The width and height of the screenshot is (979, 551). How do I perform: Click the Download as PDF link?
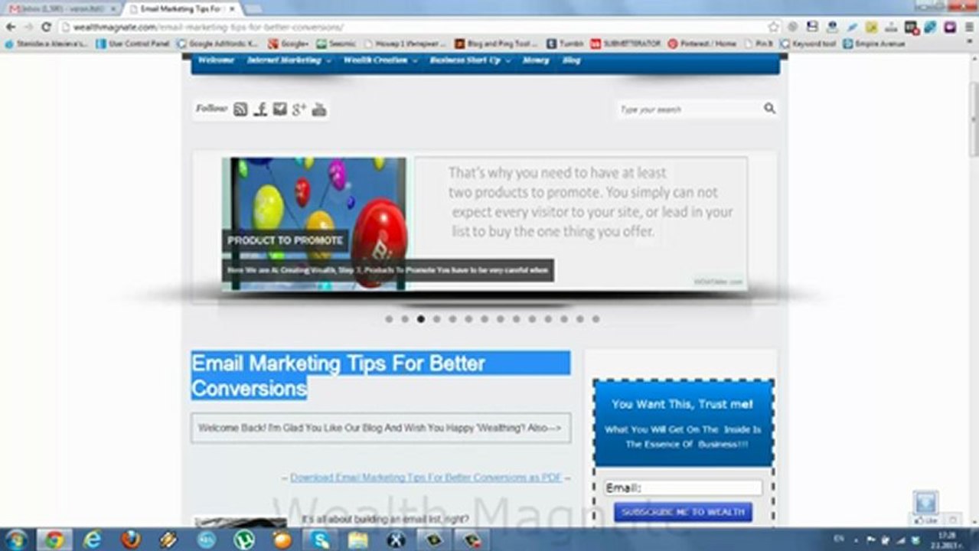click(426, 478)
